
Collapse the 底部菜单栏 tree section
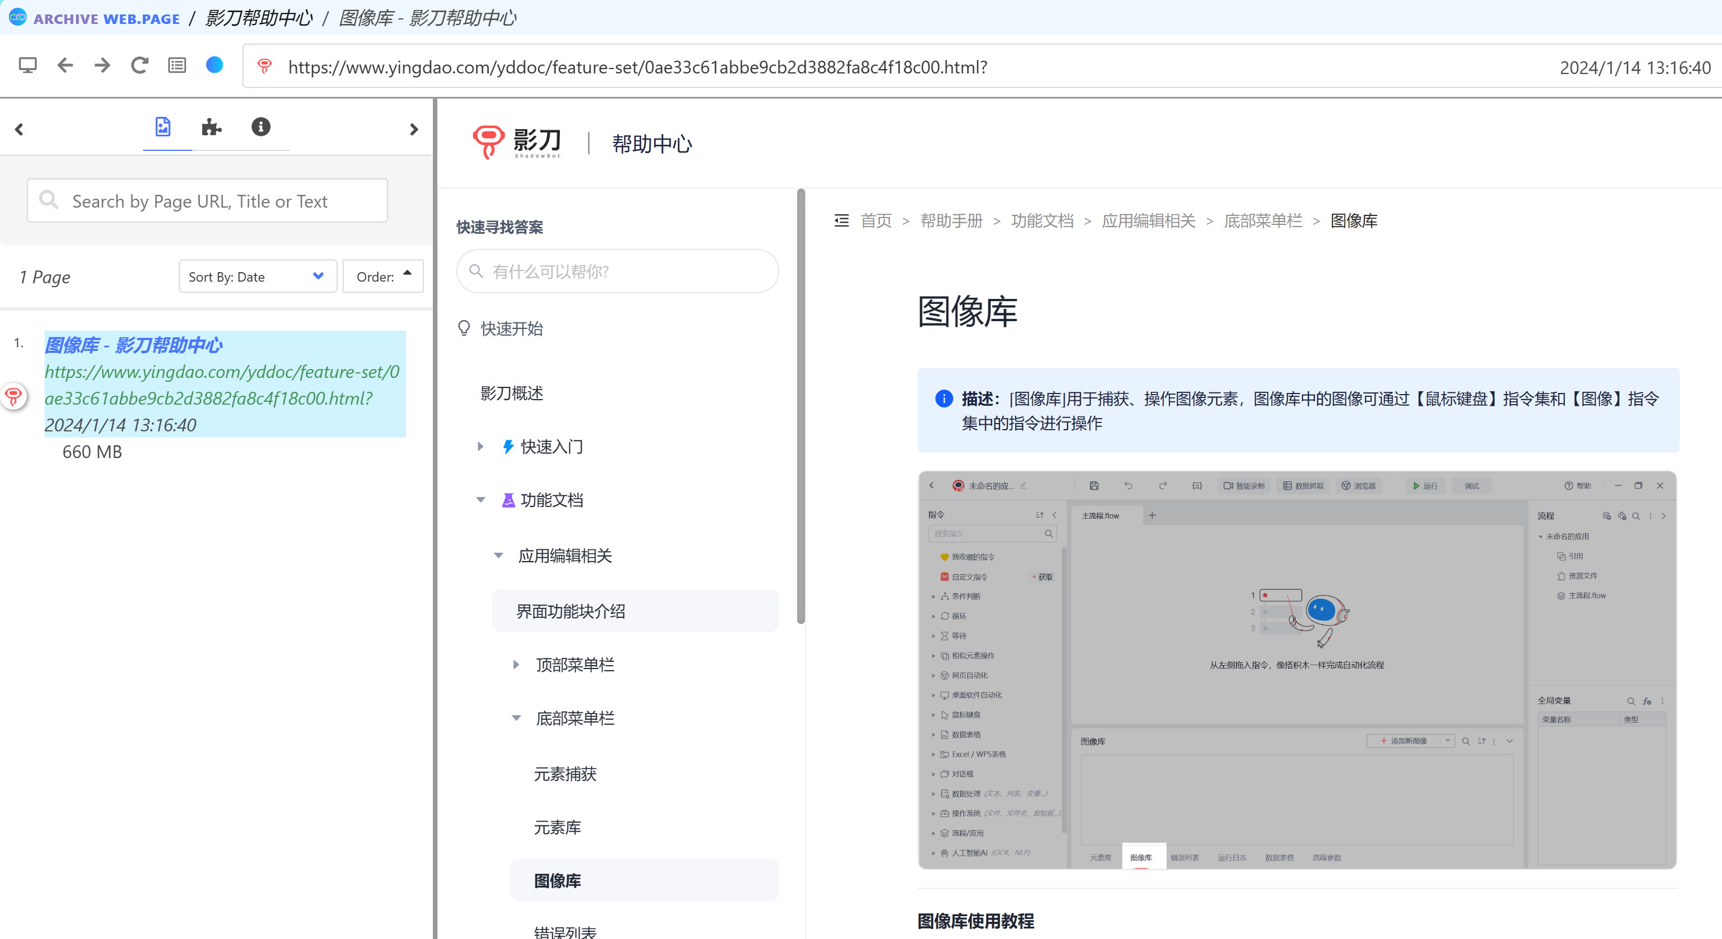(516, 719)
